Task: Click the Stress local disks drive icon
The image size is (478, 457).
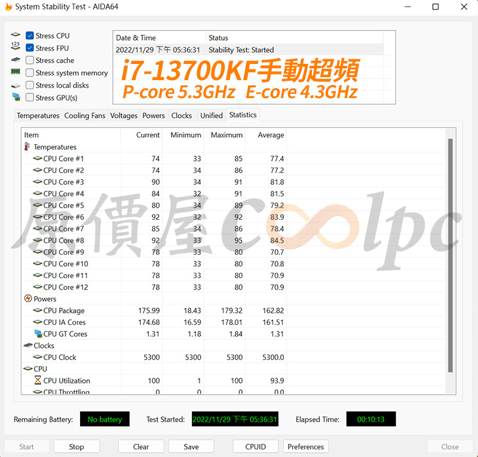Action: tap(16, 86)
